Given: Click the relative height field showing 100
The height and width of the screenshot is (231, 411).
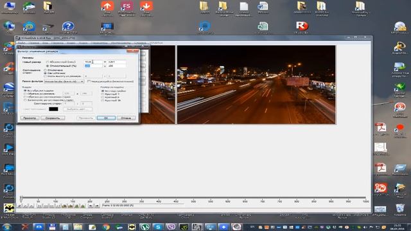Looking at the screenshot, I should click(x=117, y=65).
